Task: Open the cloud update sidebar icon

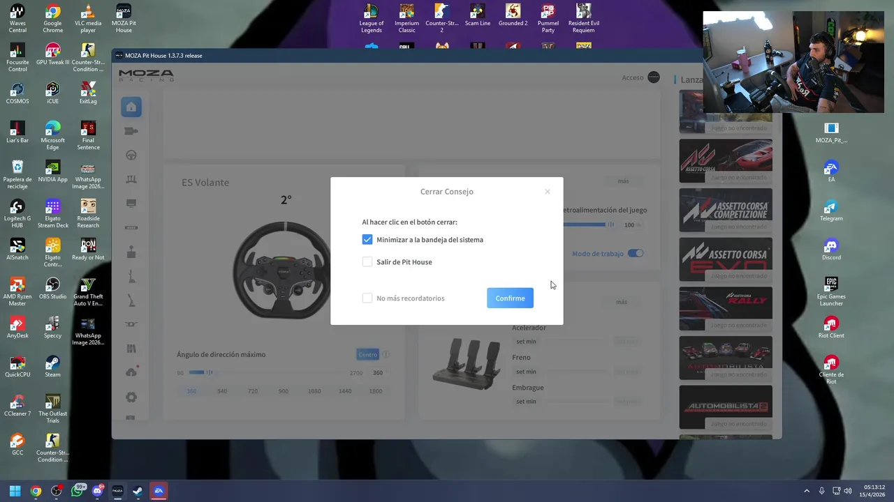Action: click(131, 372)
